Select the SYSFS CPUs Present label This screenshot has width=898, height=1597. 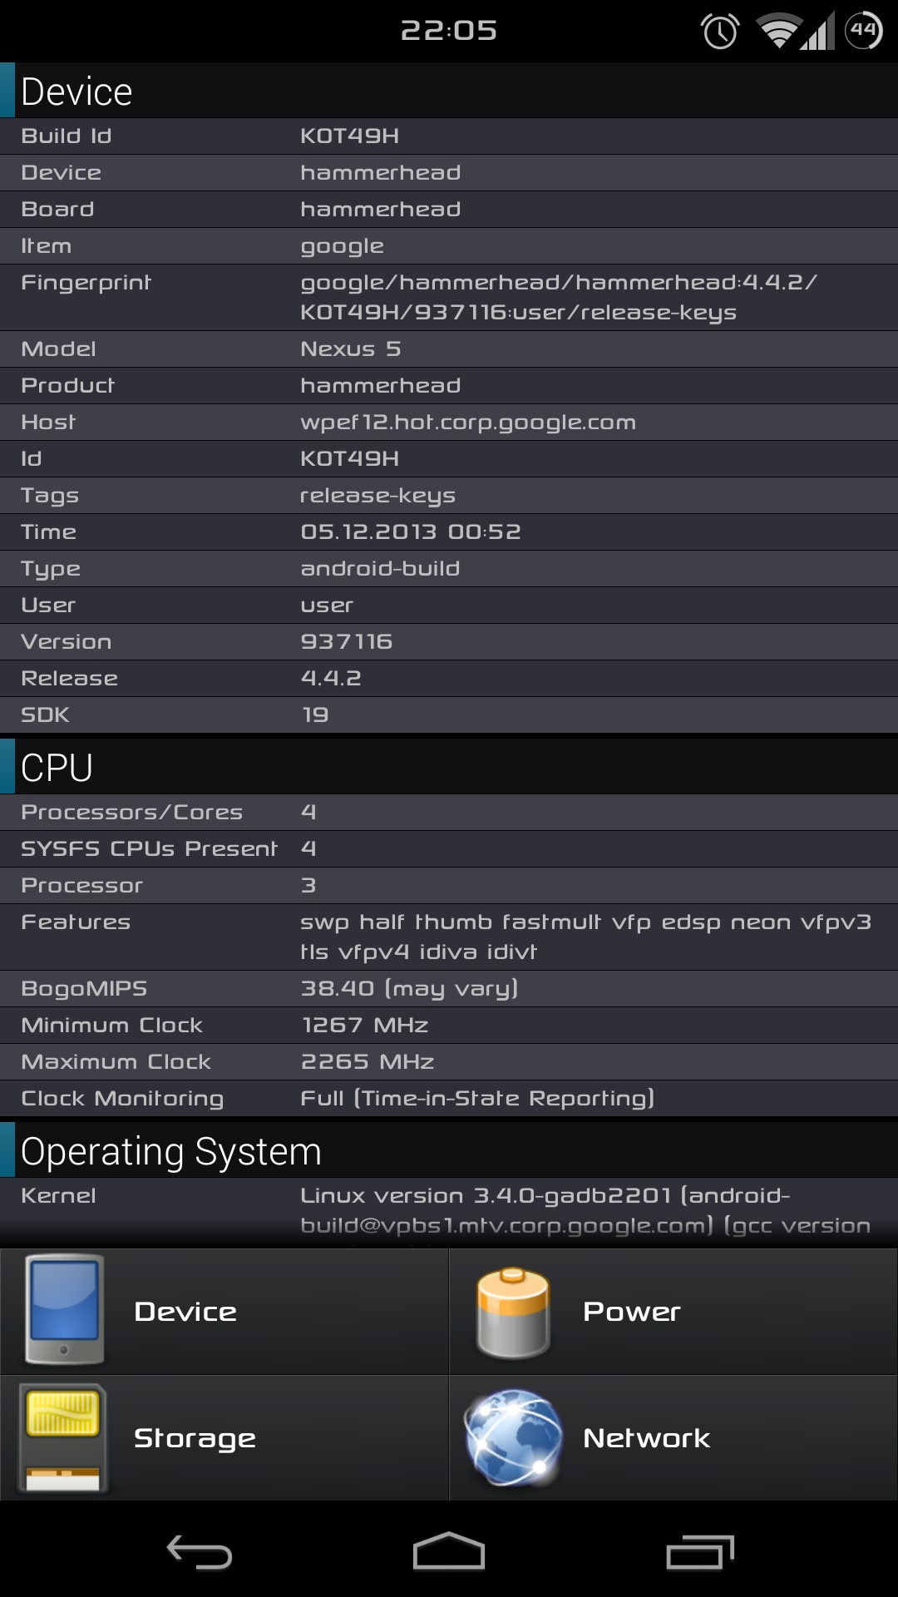click(149, 848)
